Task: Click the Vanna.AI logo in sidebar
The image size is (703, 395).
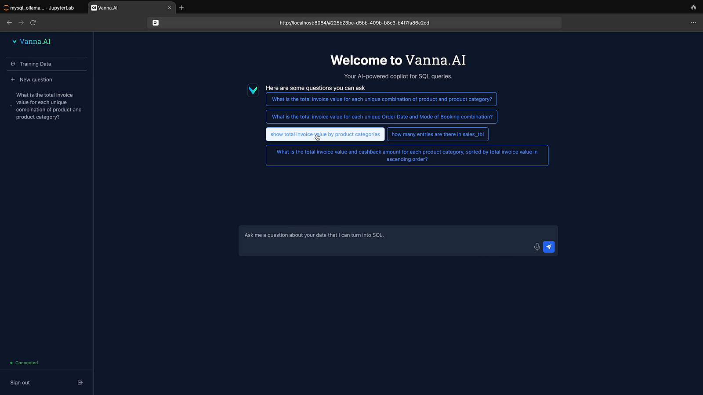Action: (31, 42)
